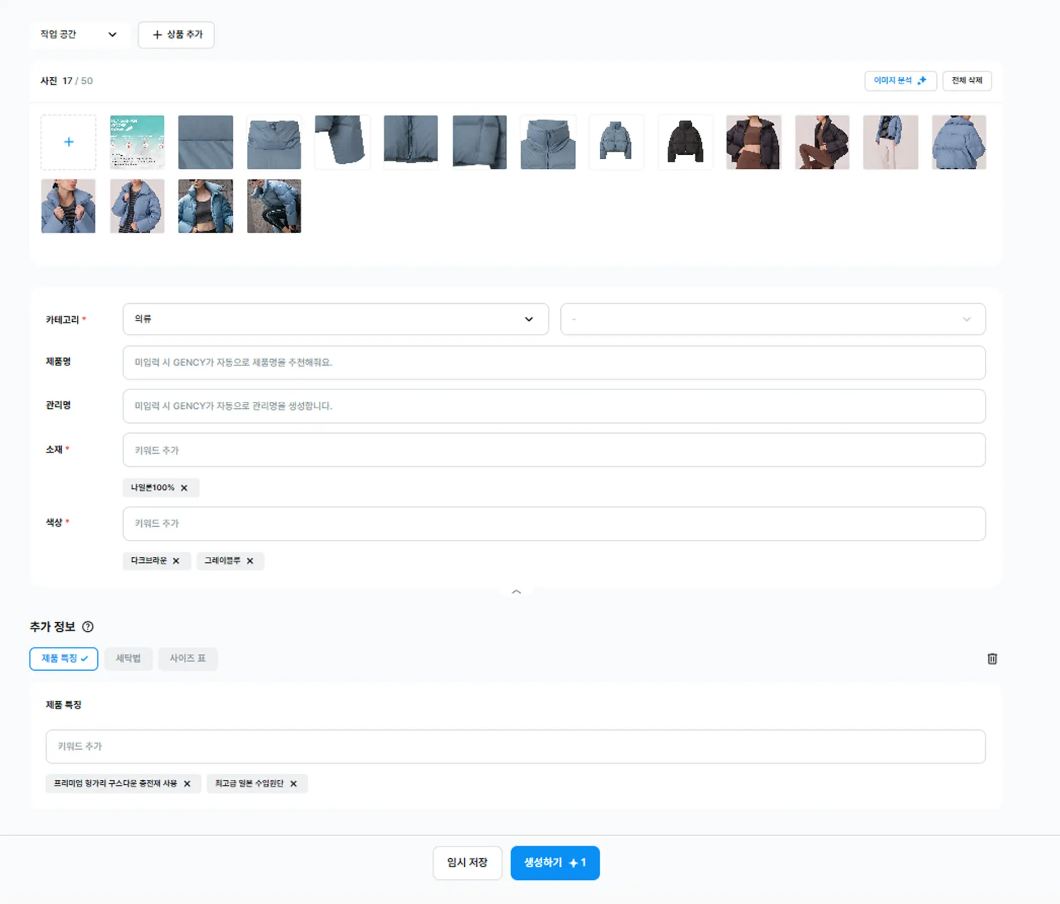The image size is (1060, 904).
Task: Collapse the product form with the chevron
Action: point(516,591)
